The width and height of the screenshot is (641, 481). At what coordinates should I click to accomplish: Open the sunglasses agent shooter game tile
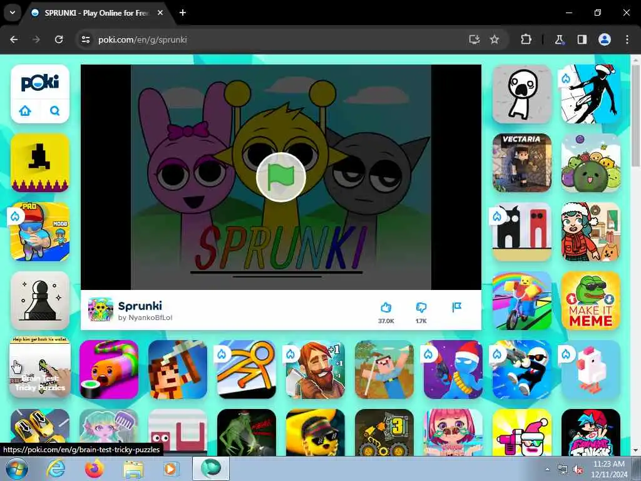[522, 370]
